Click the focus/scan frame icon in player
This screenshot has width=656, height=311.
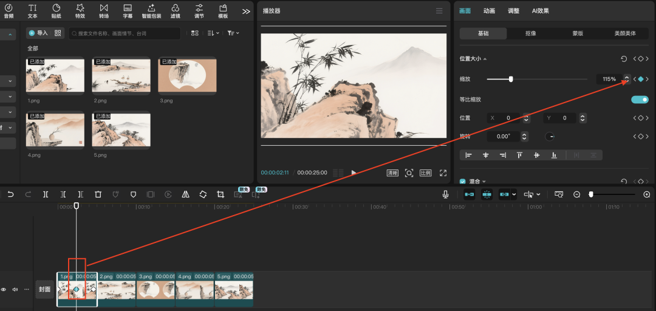[409, 173]
